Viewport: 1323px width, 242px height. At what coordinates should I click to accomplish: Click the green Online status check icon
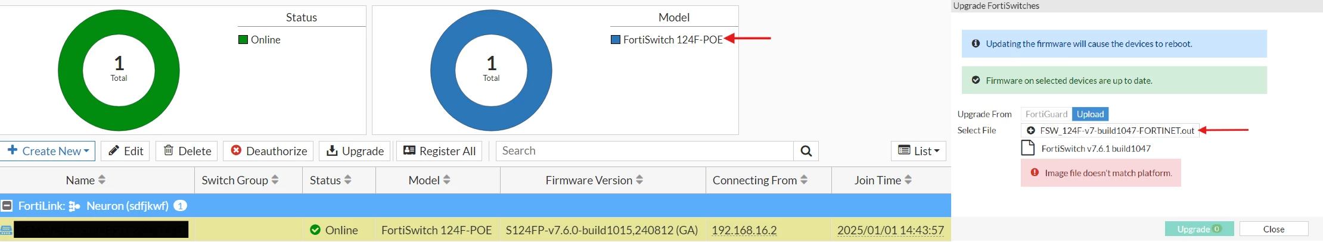coord(315,230)
